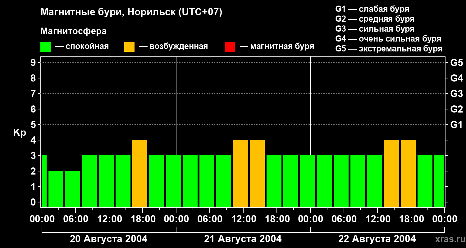The width and height of the screenshot is (466, 248).
Task: Select the thin green bar at chart's left edge
Action: (44, 181)
